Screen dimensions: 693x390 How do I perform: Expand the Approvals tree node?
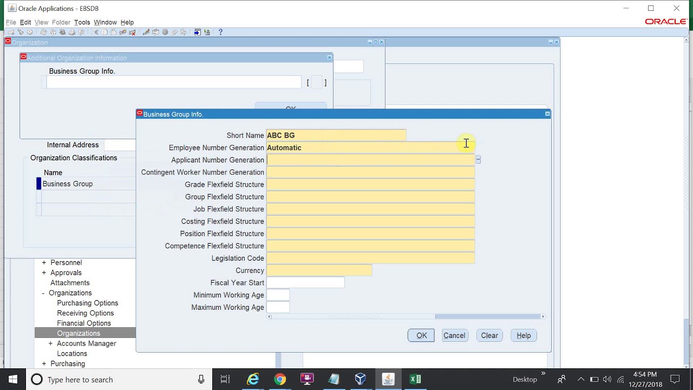tap(44, 273)
